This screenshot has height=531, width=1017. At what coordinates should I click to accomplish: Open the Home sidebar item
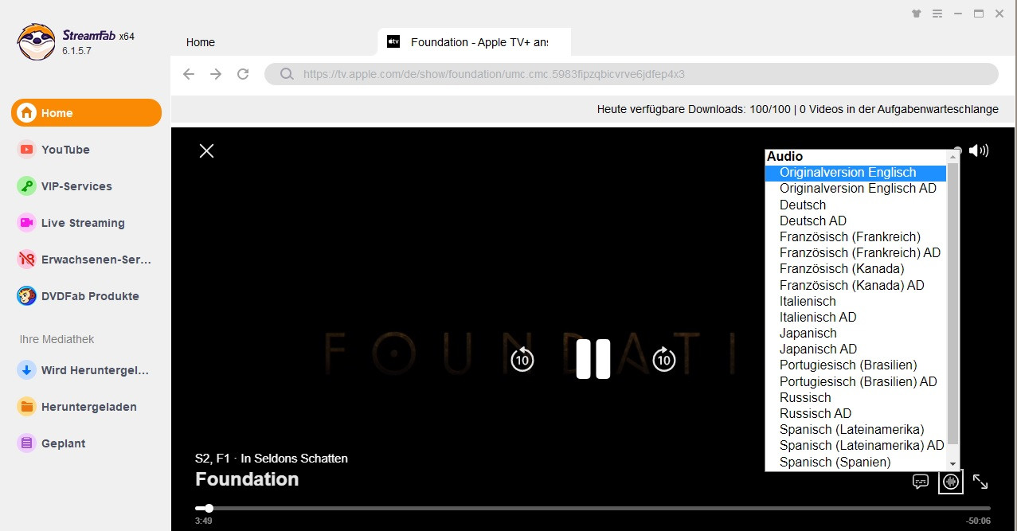click(x=86, y=113)
